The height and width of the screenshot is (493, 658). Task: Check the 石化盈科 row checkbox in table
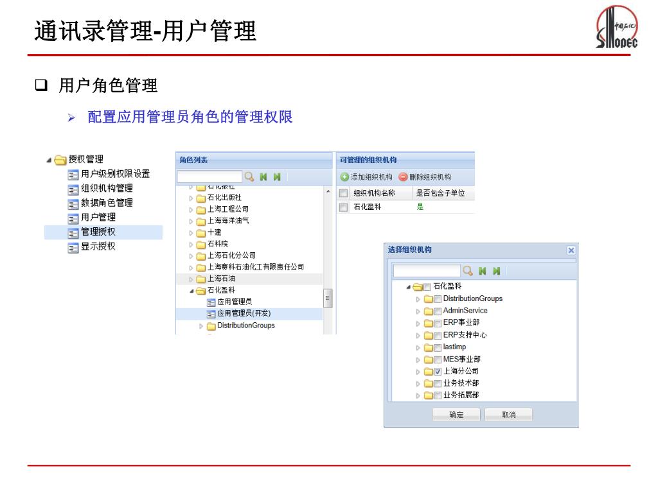pyautogui.click(x=343, y=207)
